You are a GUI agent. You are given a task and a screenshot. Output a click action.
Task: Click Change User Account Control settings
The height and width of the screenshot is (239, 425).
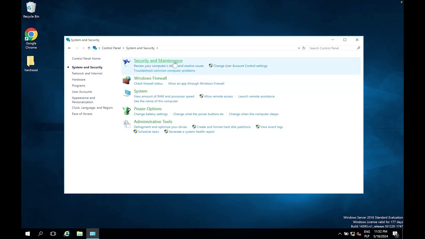coord(240,66)
